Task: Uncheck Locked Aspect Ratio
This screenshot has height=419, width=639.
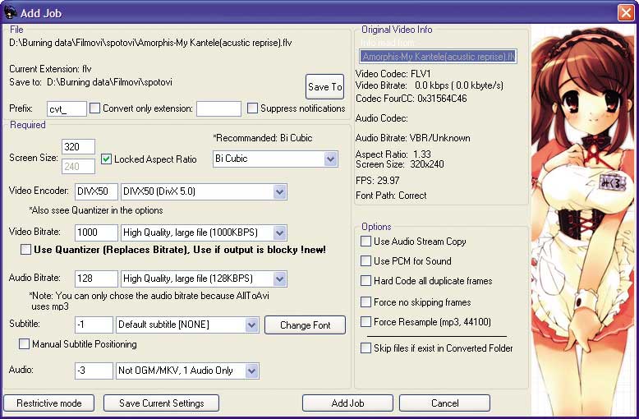Action: pos(106,159)
